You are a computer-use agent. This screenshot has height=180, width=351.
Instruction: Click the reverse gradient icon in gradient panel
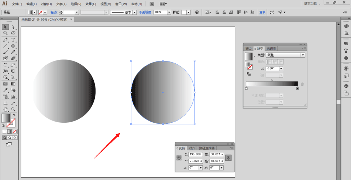(x=249, y=74)
